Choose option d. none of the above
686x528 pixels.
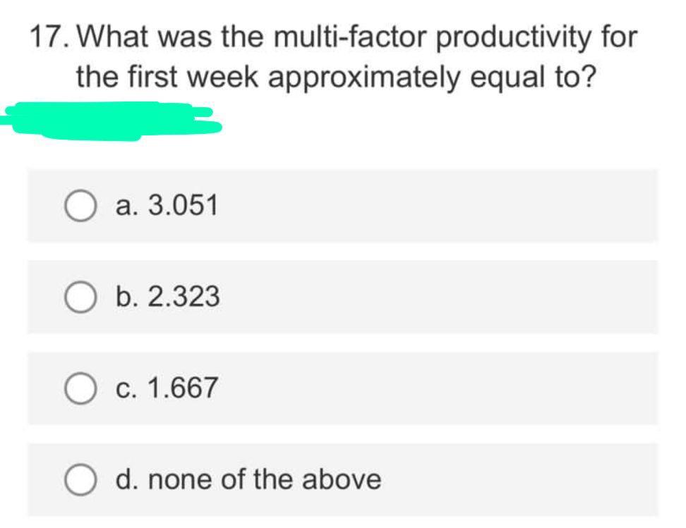pos(246,479)
